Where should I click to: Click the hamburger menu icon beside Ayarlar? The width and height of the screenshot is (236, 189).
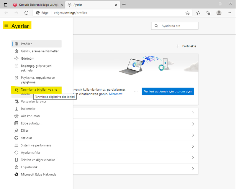[x=6, y=26]
